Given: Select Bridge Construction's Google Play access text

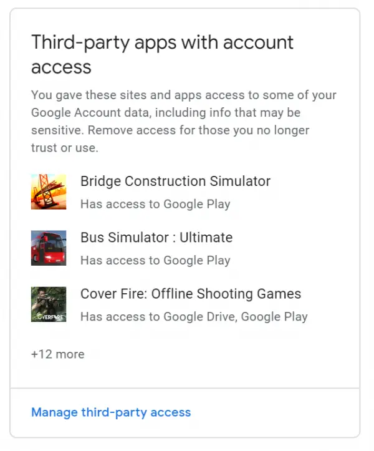Looking at the screenshot, I should (155, 204).
